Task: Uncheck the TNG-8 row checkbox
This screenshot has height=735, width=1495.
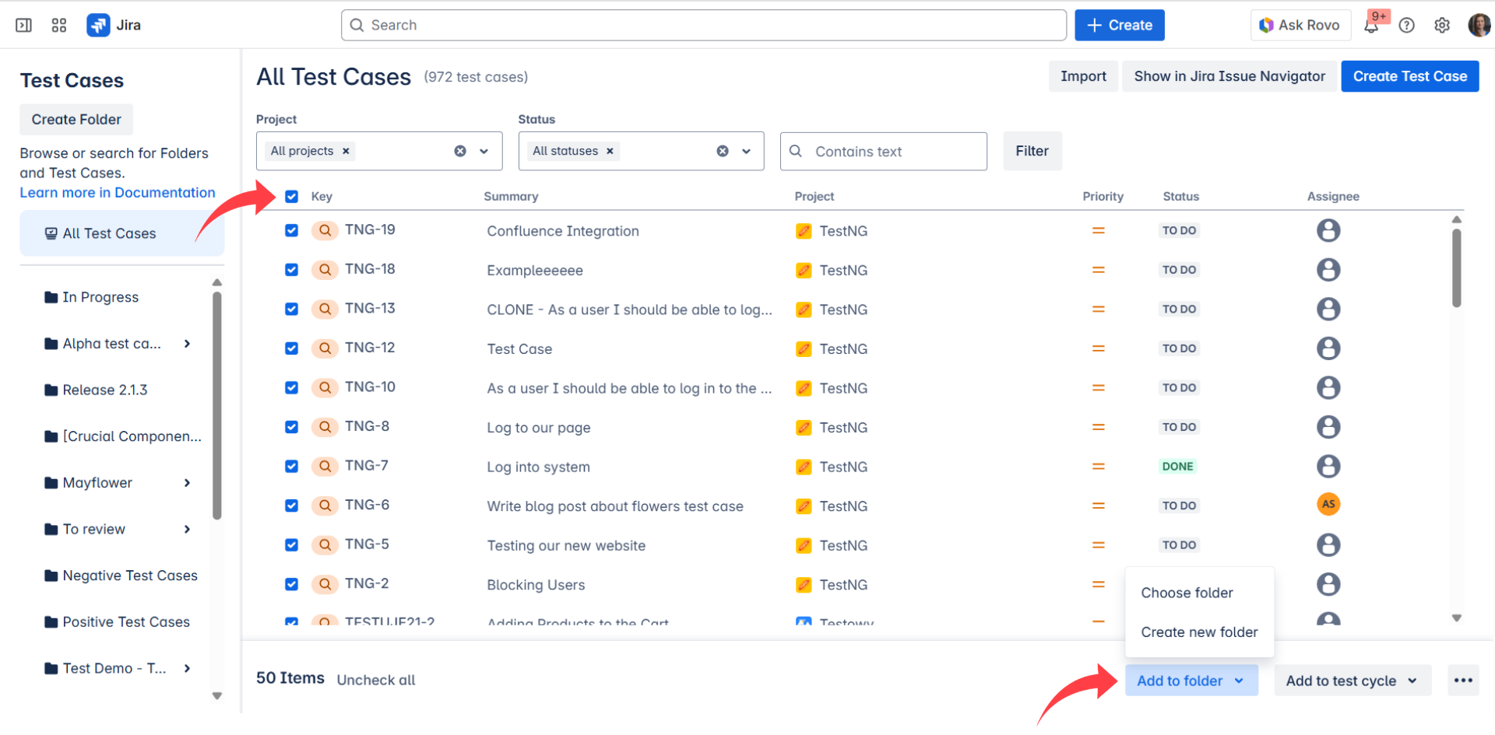Action: click(291, 427)
